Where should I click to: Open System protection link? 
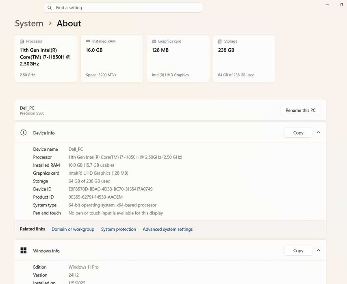coord(119,229)
